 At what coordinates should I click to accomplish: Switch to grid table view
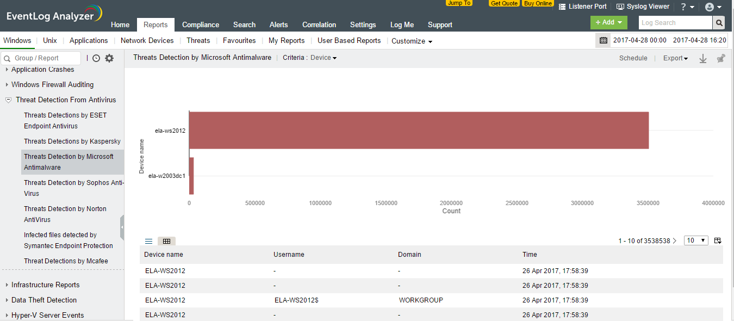point(166,241)
